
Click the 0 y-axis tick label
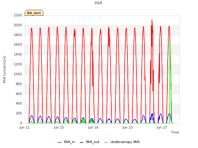click(21, 123)
